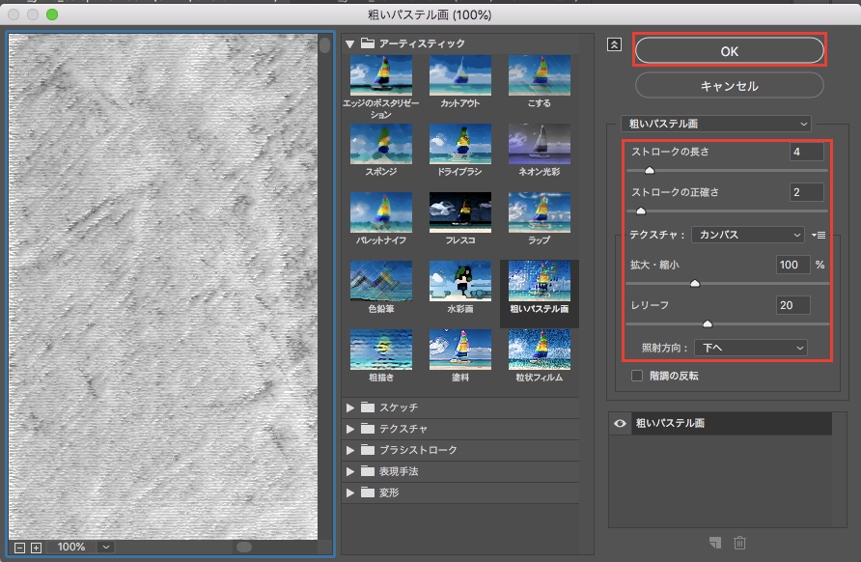
Task: Click the zoom out minus icon
Action: point(20,547)
